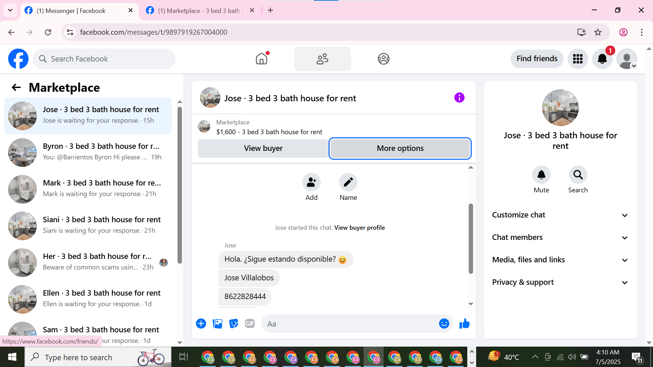The width and height of the screenshot is (653, 367).
Task: Click the large listing photo in right panel
Action: pos(560,108)
